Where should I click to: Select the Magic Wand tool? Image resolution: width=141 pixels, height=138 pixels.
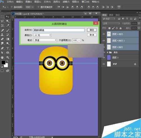pyautogui.click(x=8, y=21)
